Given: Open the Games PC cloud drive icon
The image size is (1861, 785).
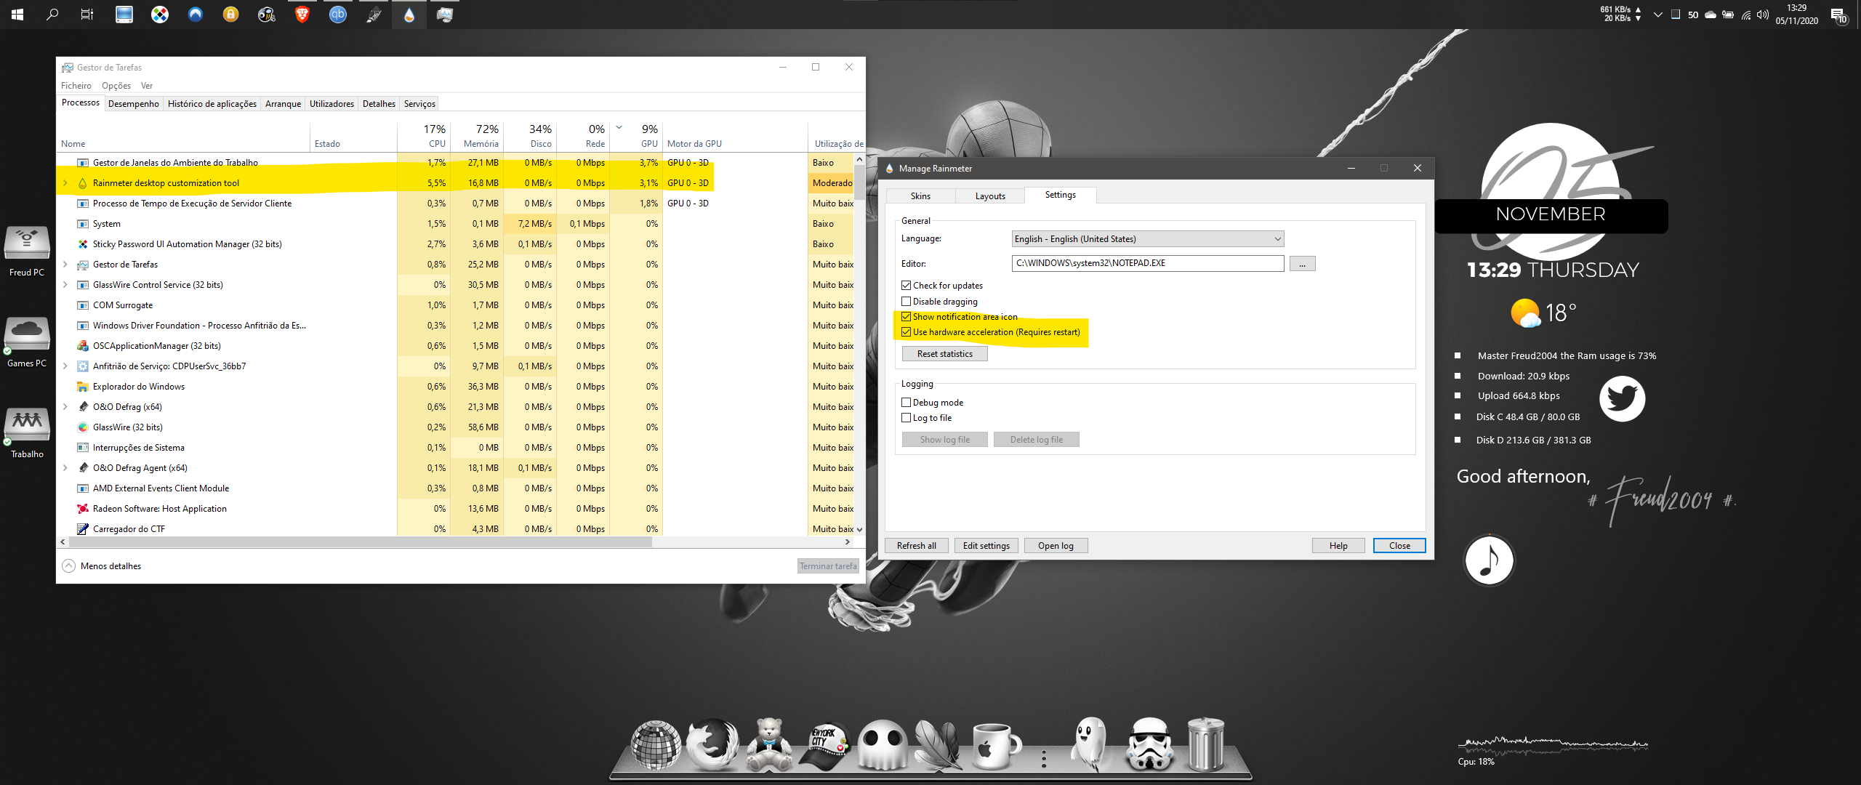Looking at the screenshot, I should [x=27, y=334].
